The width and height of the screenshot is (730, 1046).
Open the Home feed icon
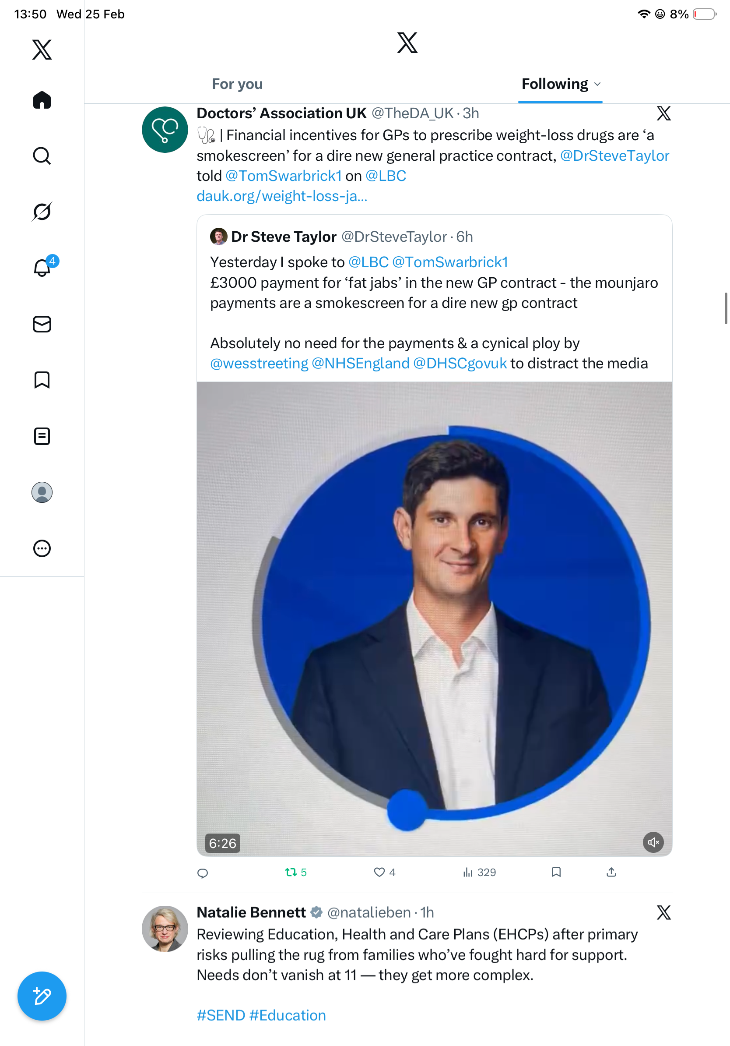42,100
